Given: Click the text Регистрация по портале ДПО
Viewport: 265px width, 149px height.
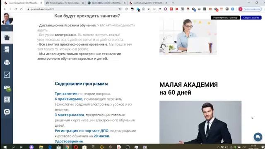Looking at the screenshot, I should click(x=82, y=131).
